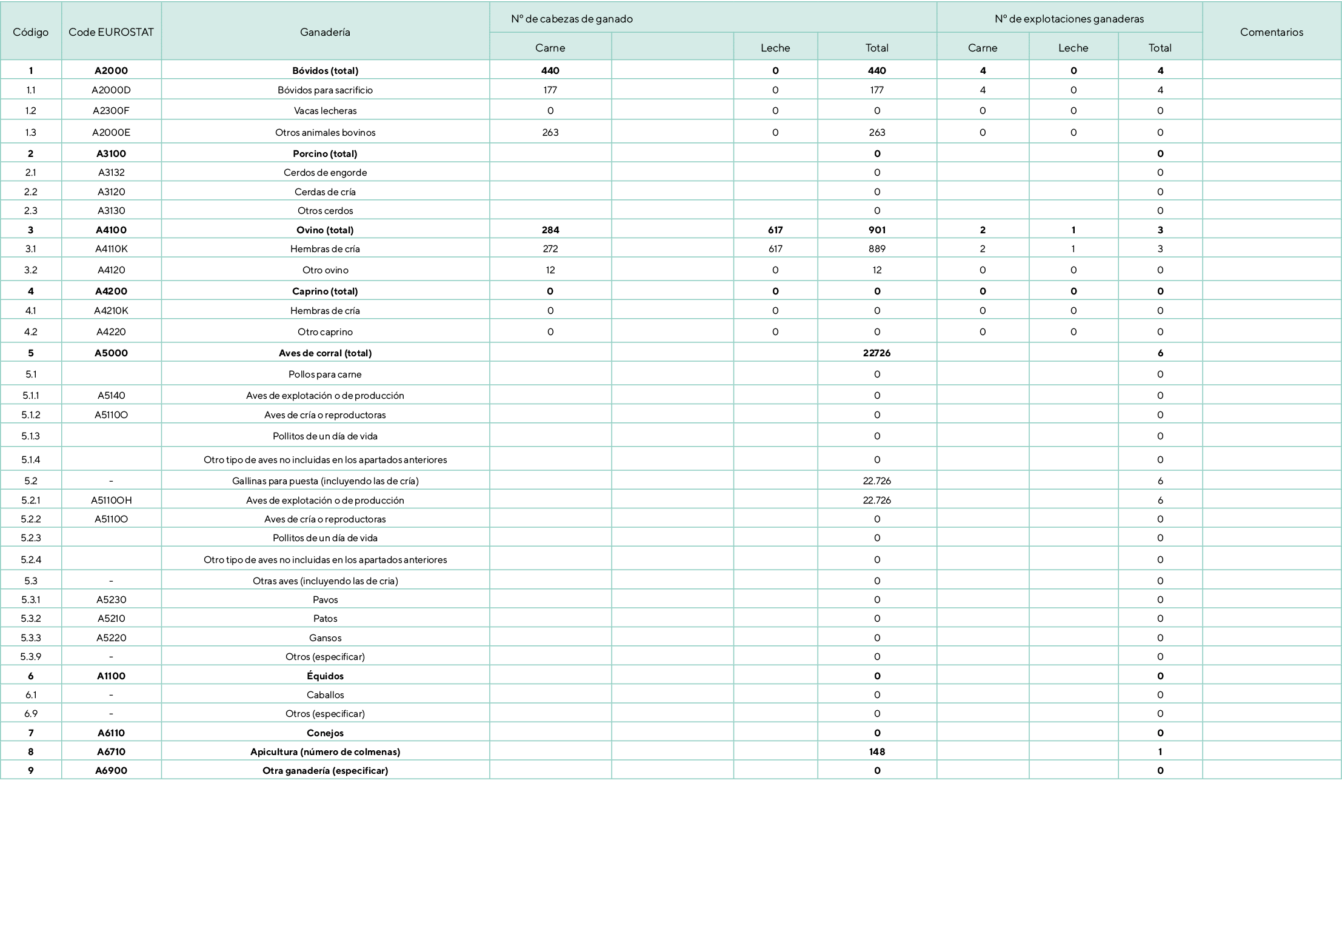The height and width of the screenshot is (932, 1342).
Task: Select the Nº de cabezas de ganado header
Action: 572,19
